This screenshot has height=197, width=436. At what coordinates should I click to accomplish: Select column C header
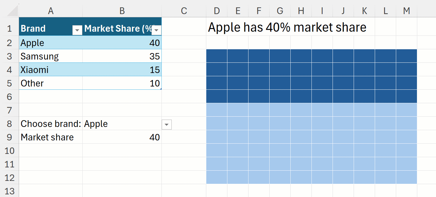pyautogui.click(x=184, y=11)
